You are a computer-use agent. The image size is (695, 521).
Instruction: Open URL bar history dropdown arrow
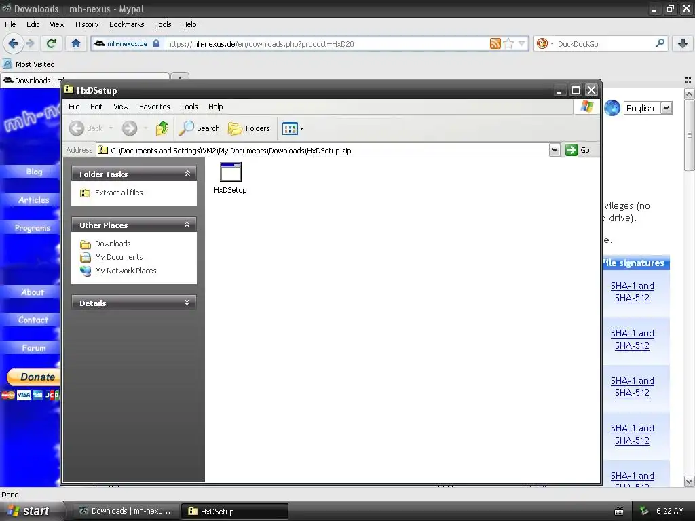521,43
